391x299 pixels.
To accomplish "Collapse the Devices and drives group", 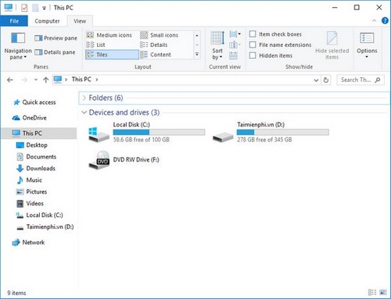I will coord(84,112).
